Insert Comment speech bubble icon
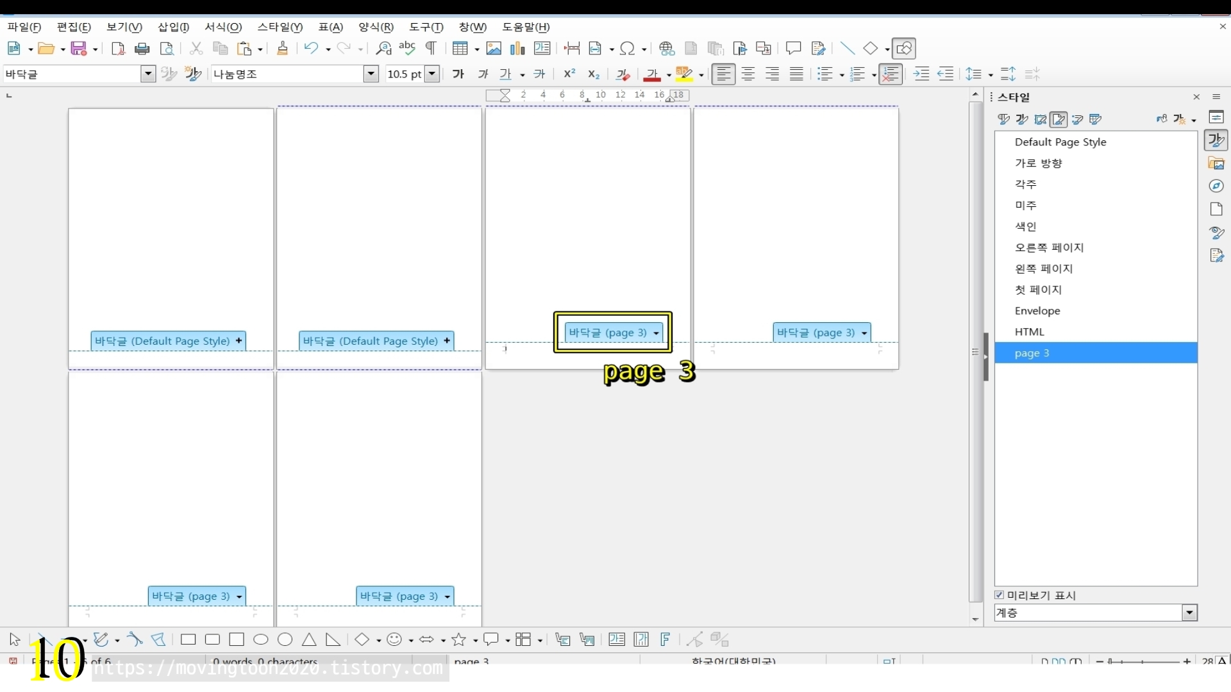The height and width of the screenshot is (692, 1231). click(794, 49)
